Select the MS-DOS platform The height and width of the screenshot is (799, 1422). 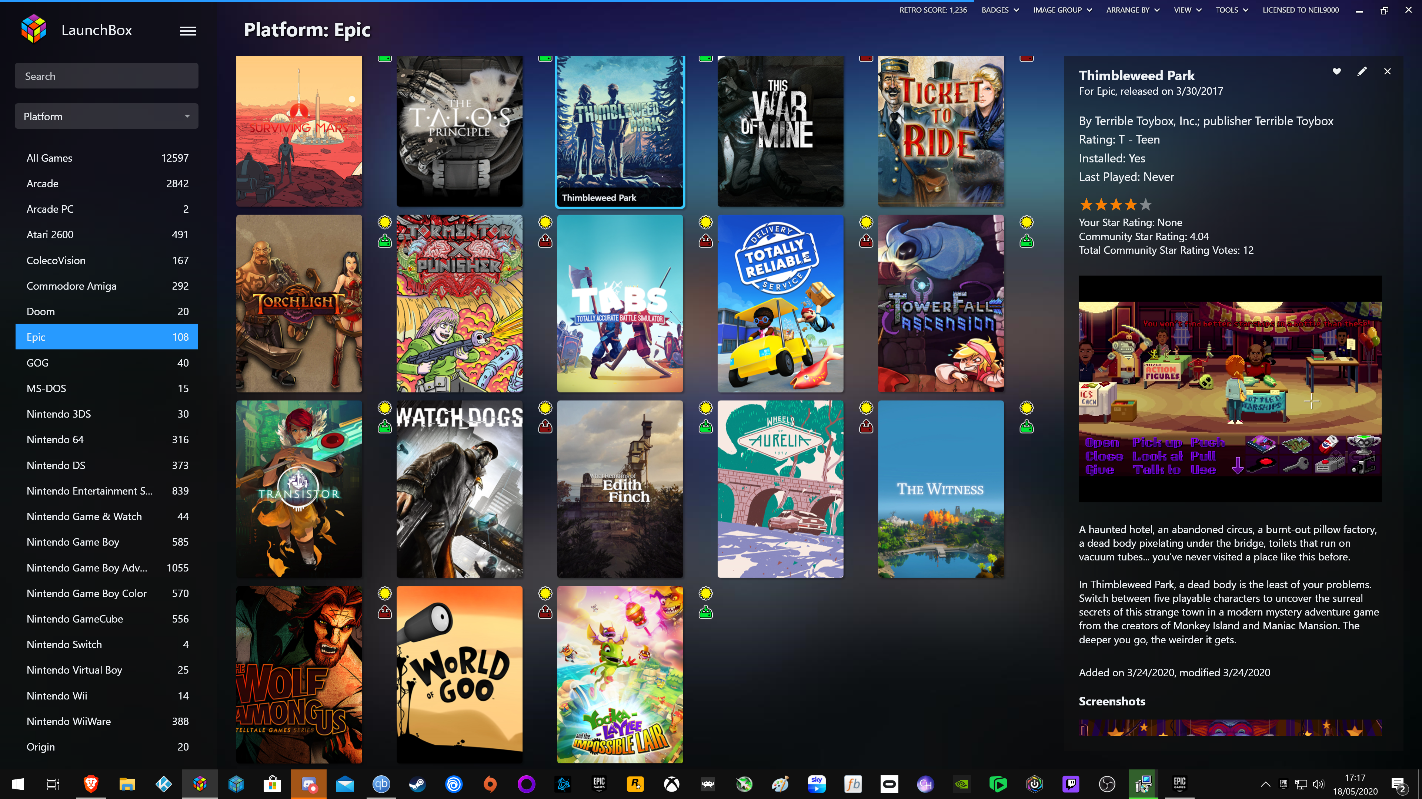click(x=107, y=388)
